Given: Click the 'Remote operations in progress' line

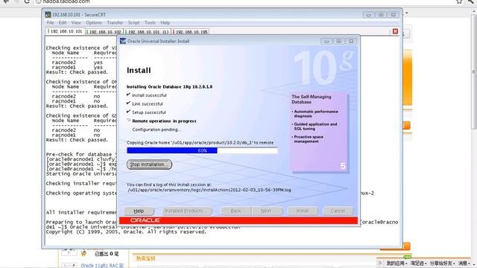Looking at the screenshot, I should pos(164,121).
